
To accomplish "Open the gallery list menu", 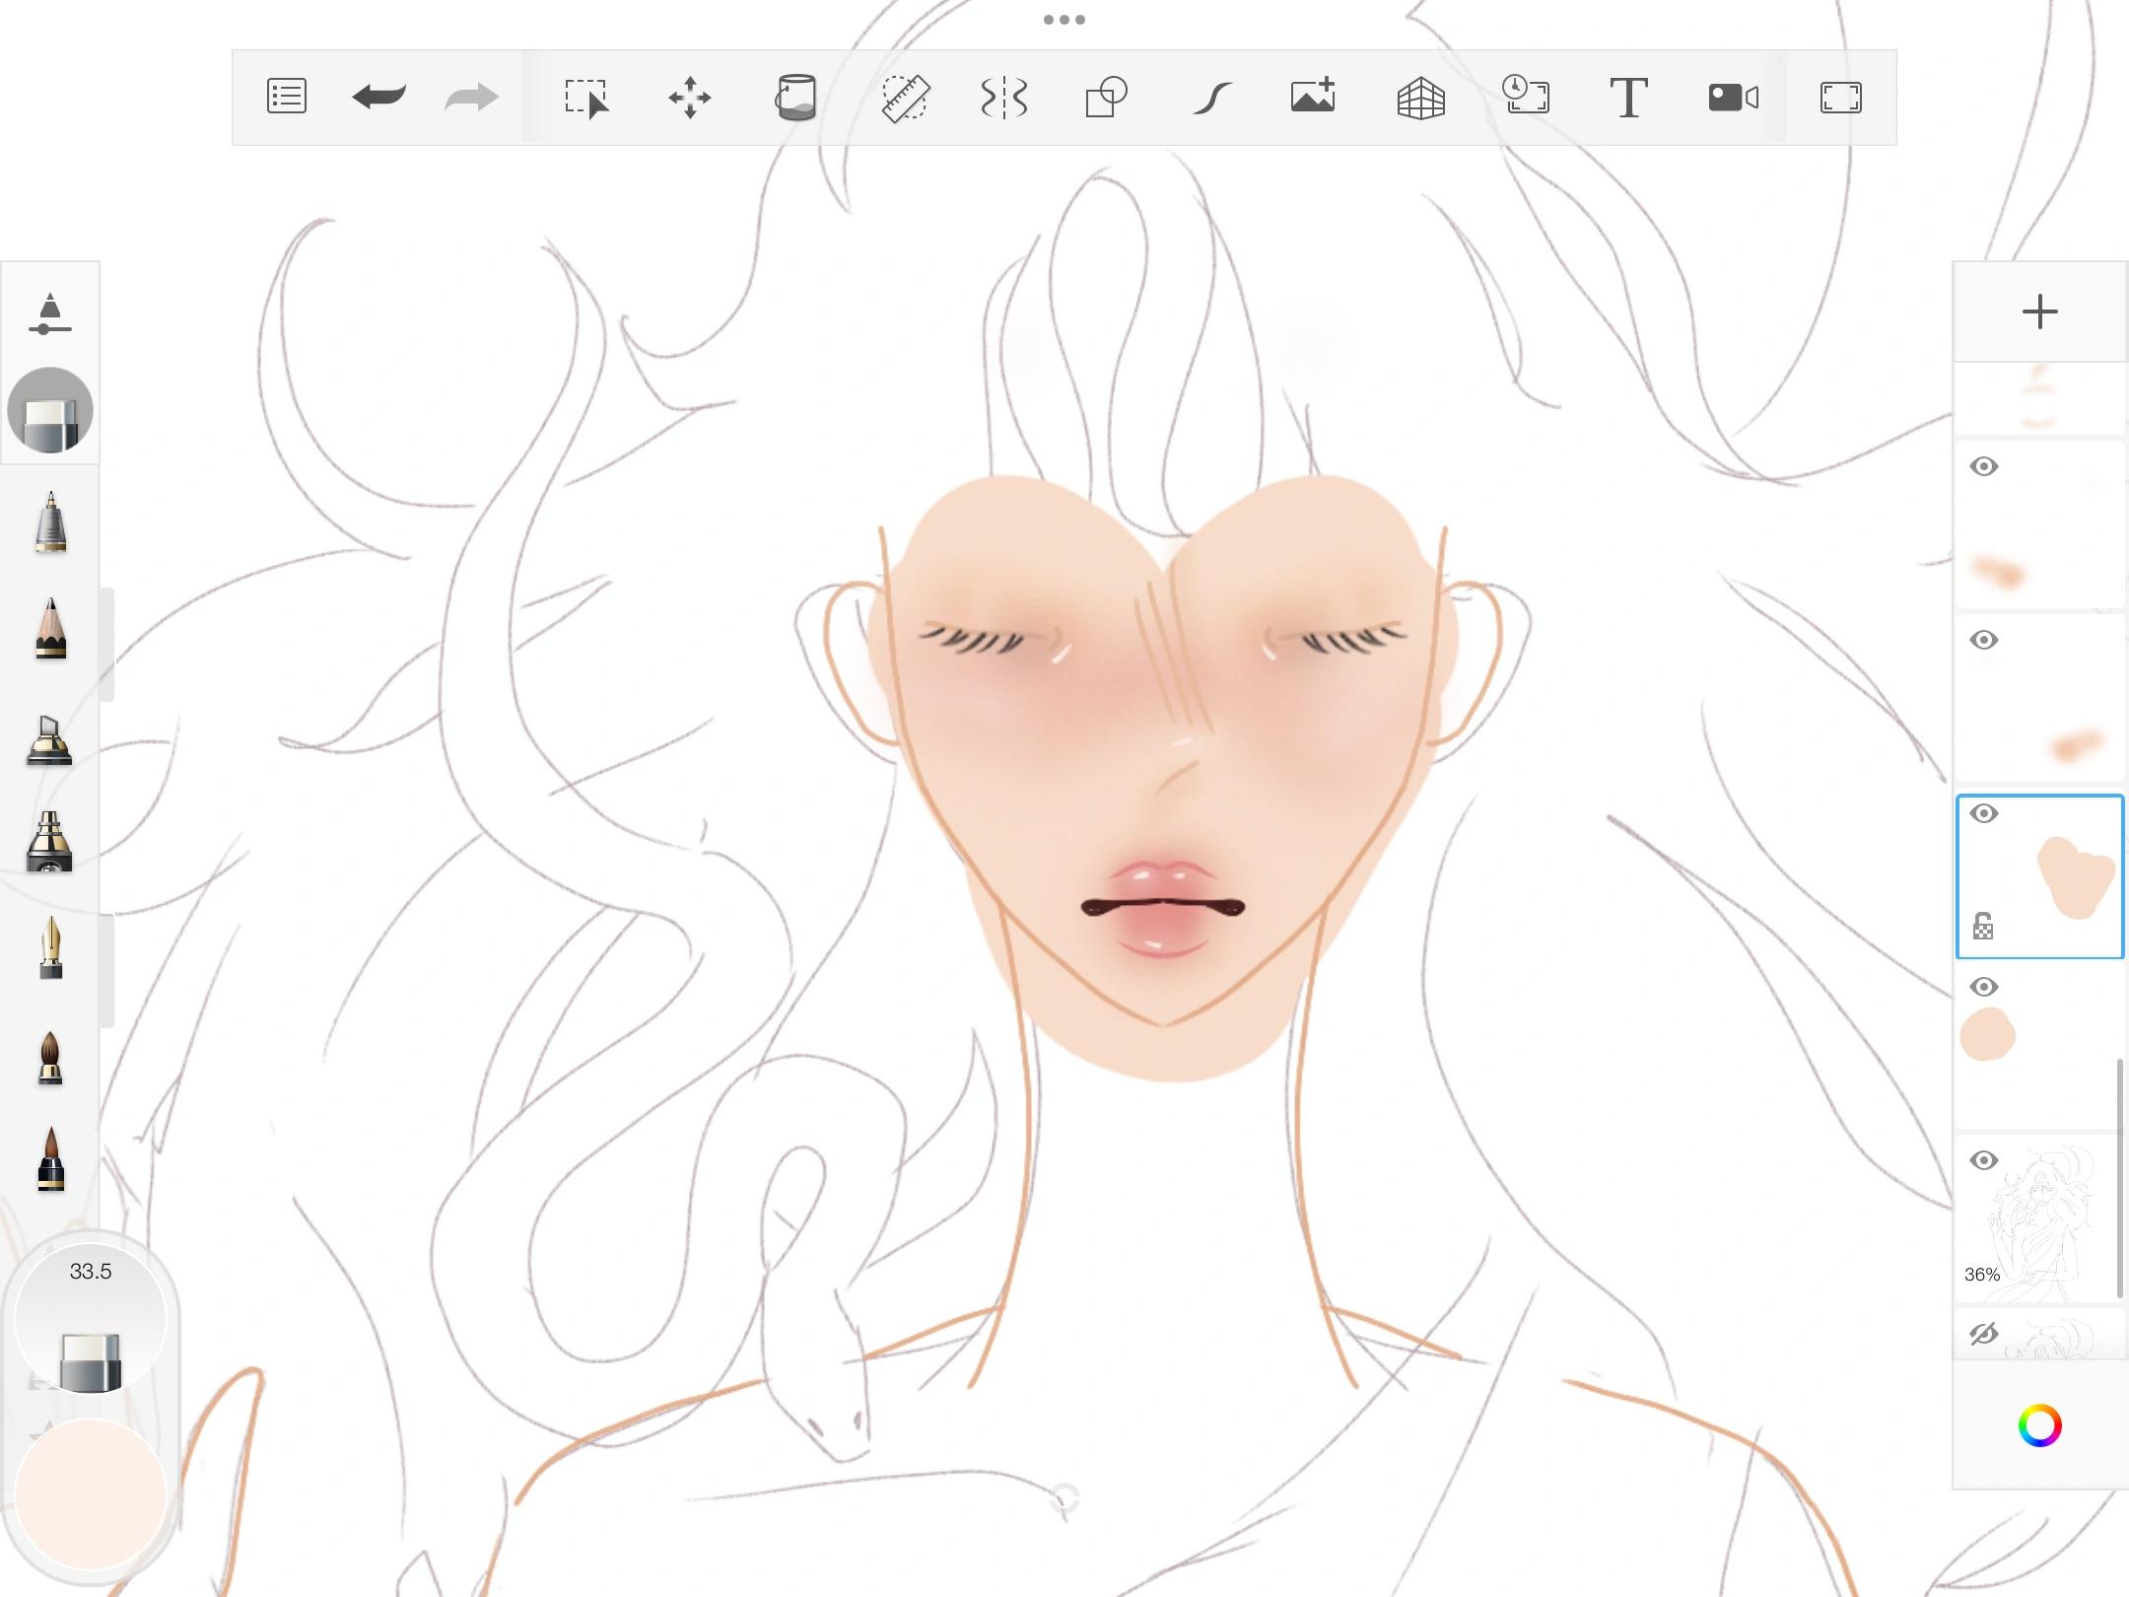I will tap(286, 97).
